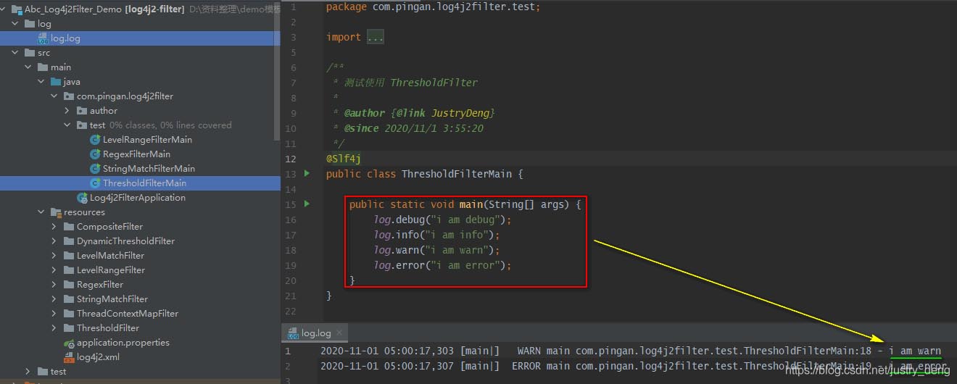Click 'public static void main' method signature
The image size is (957, 384).
point(465,204)
